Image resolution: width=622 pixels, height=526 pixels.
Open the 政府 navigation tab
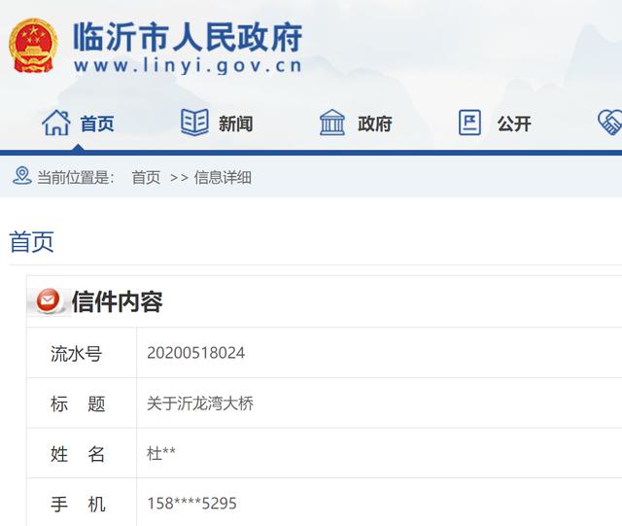pos(374,123)
